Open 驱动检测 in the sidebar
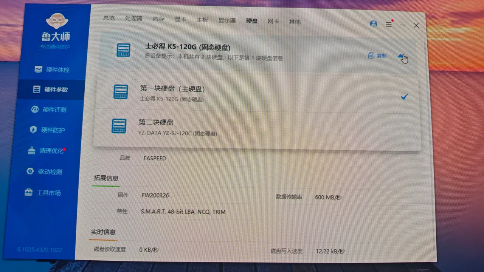The width and height of the screenshot is (484, 272). [44, 172]
